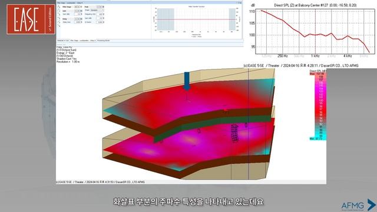
Task: Click the "250 Hz" axis label
Action: coord(283,56)
